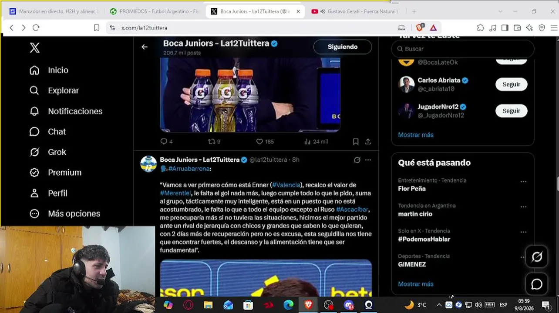Switch to the Gustavo Cerati YouTube tab
The image size is (559, 313).
(x=356, y=11)
